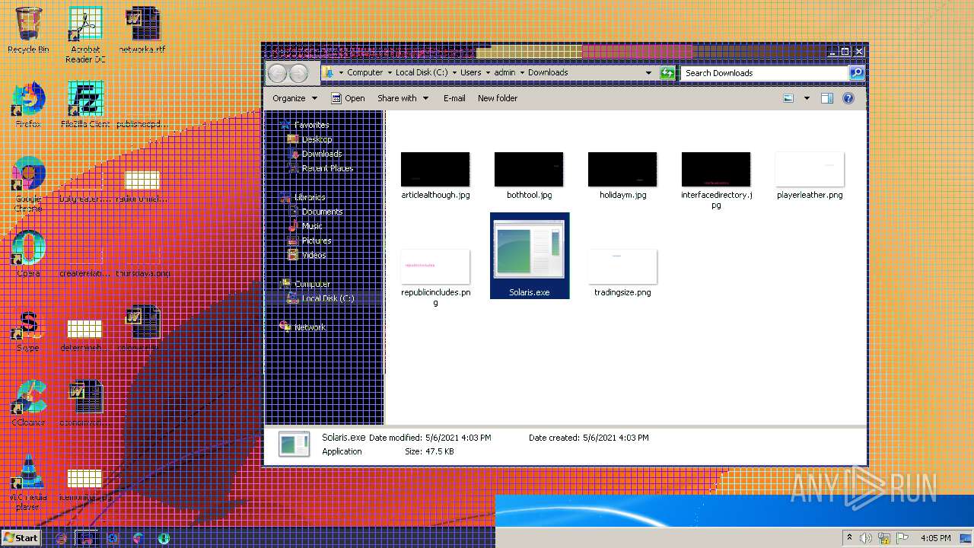This screenshot has width=974, height=548.
Task: Open the FileZilla Client desktop shortcut
Action: tap(85, 104)
